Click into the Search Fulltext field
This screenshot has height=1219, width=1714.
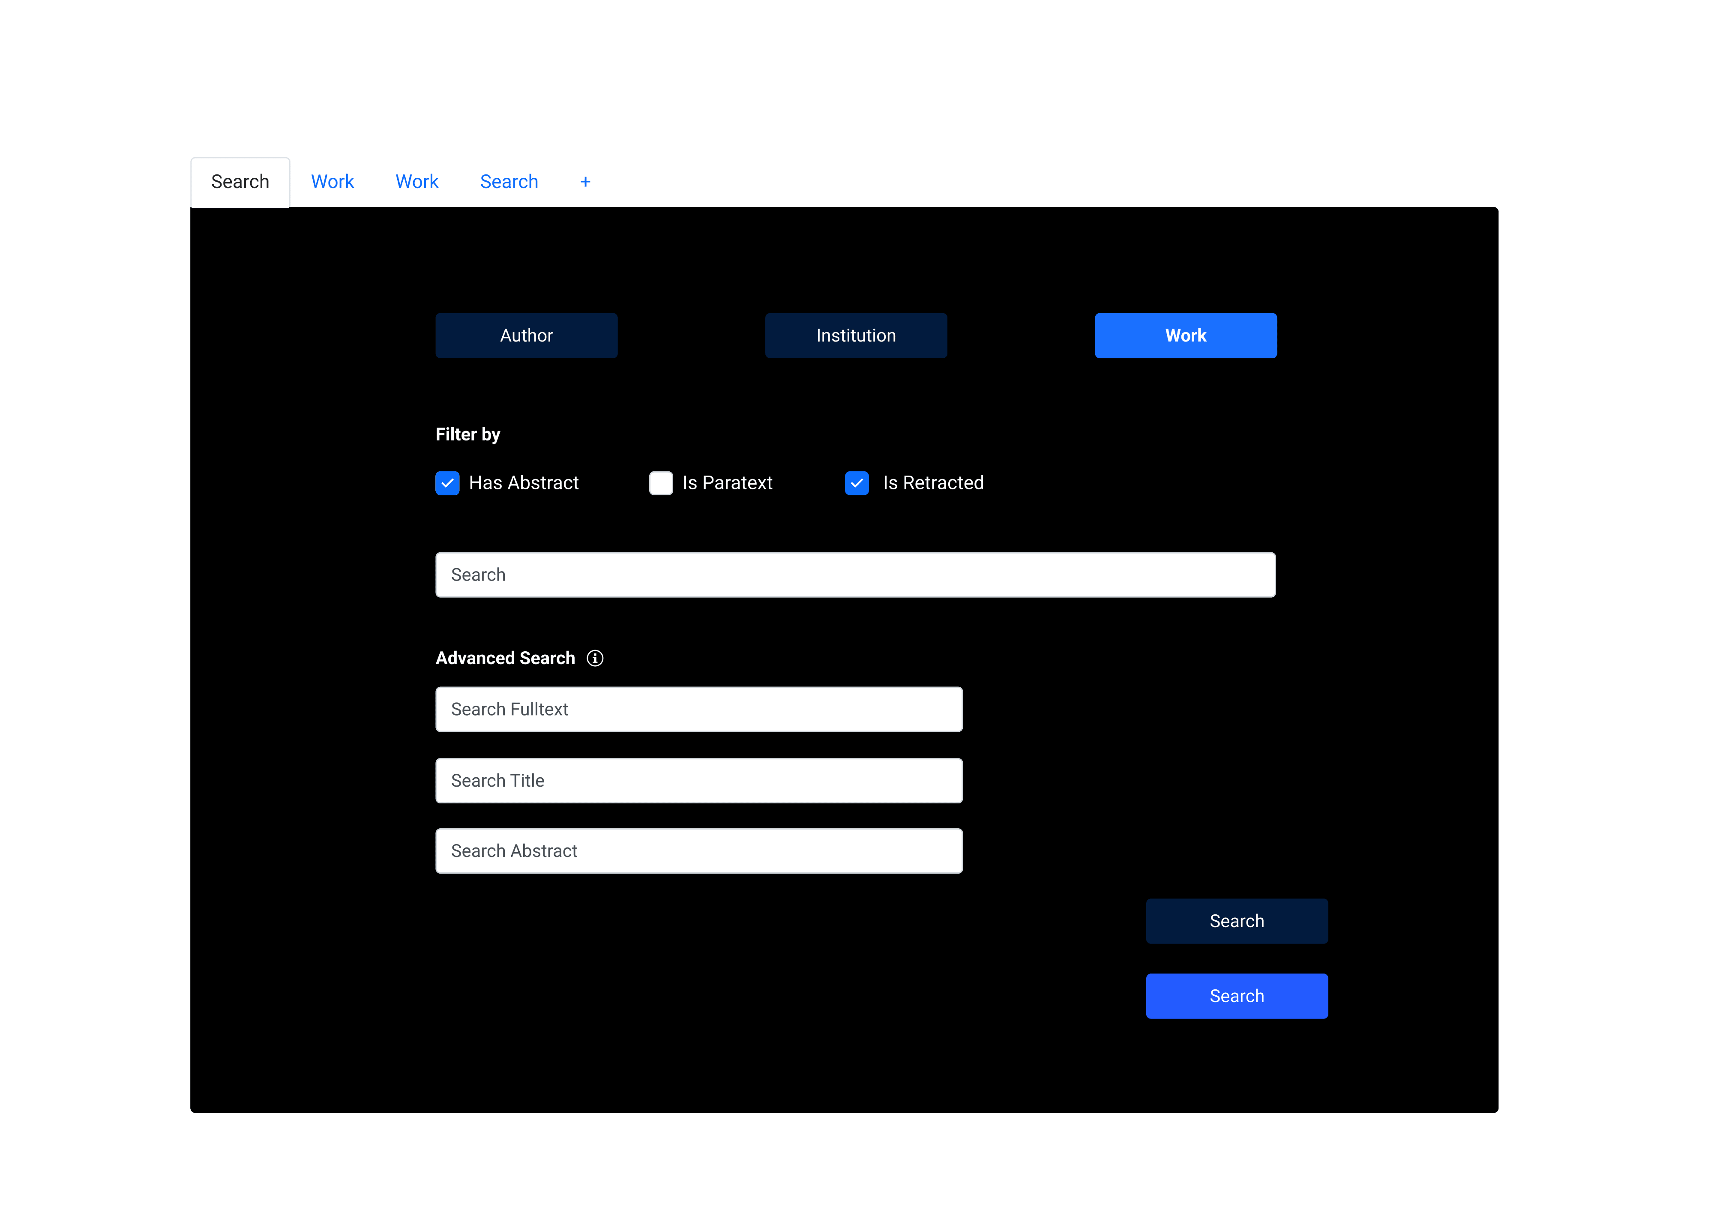click(x=698, y=709)
